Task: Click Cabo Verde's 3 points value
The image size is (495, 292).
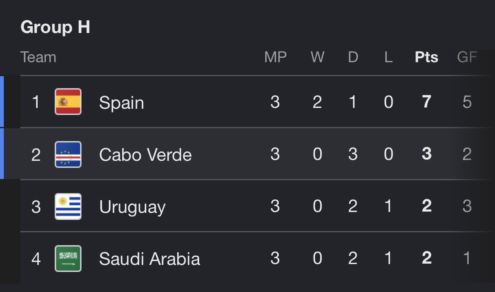Action: (426, 154)
